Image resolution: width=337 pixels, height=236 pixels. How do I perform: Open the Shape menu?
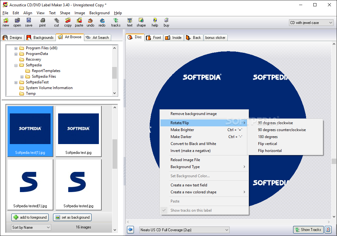[x=65, y=13]
